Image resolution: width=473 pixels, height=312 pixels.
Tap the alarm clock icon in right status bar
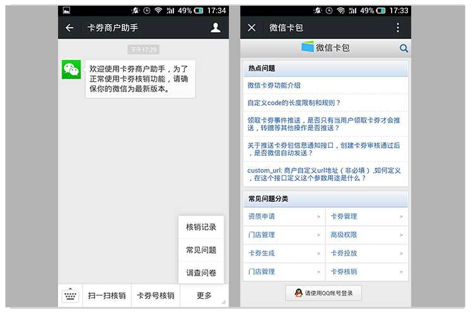[329, 11]
